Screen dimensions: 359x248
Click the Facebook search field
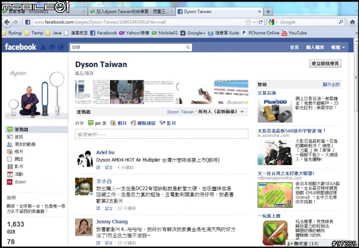point(127,47)
